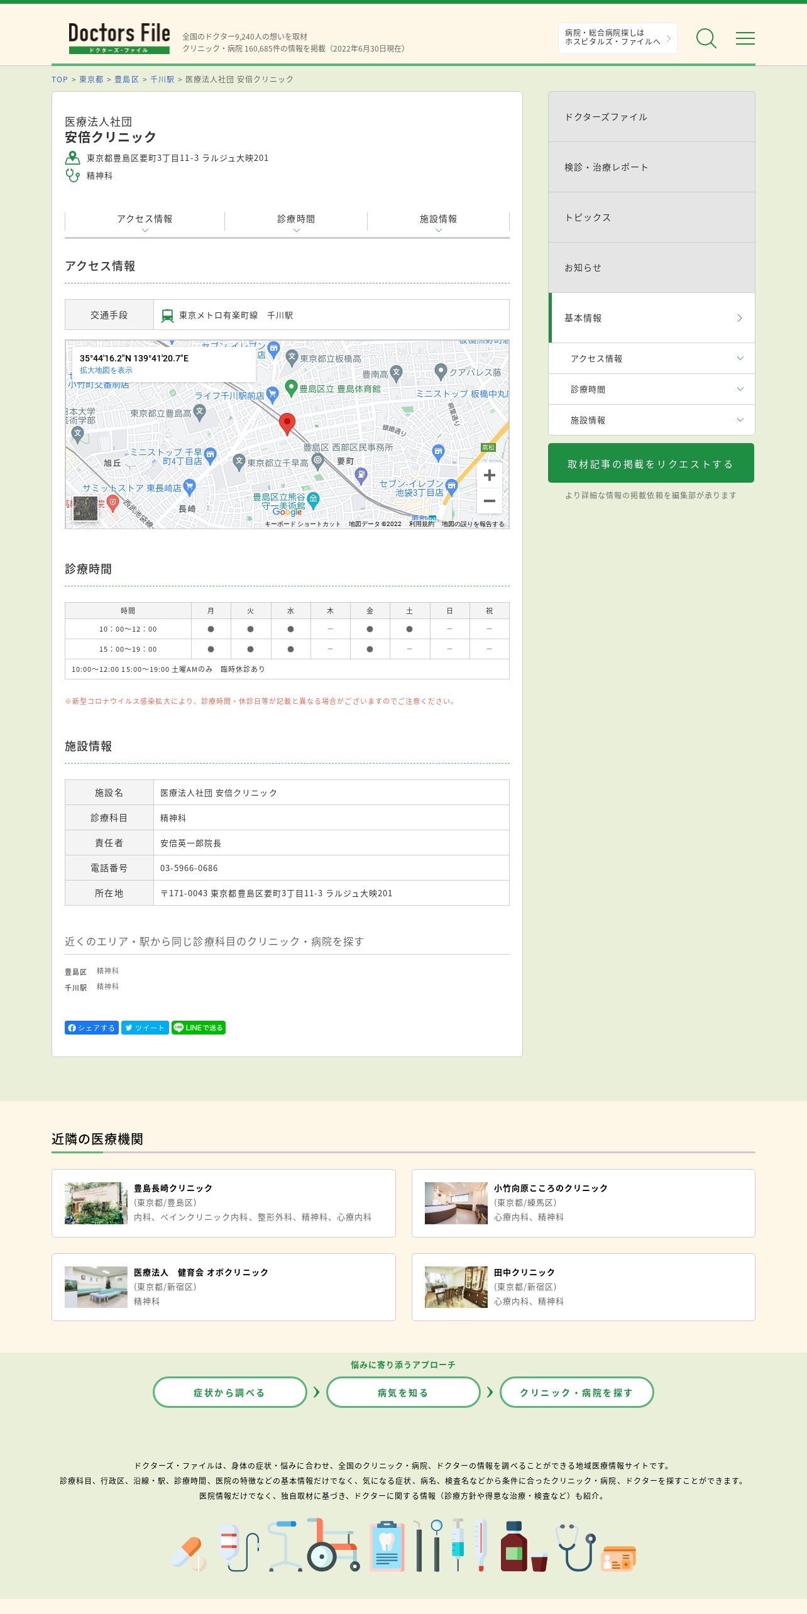Click キーボード ショートカット on map
The height and width of the screenshot is (1614, 807).
pos(302,524)
